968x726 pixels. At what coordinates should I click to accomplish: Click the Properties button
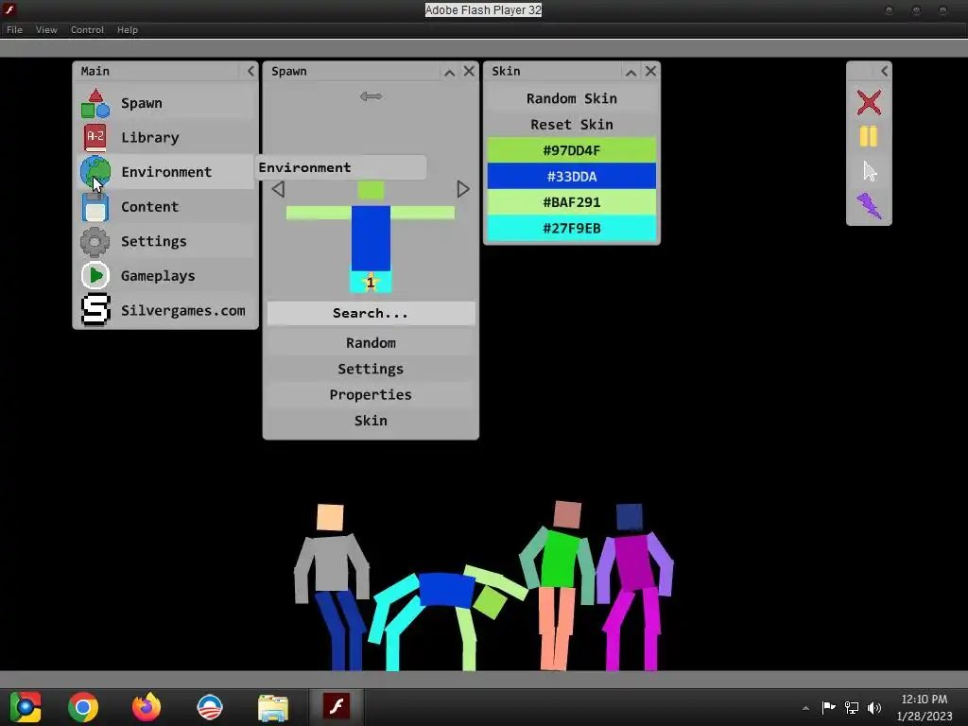pos(371,394)
